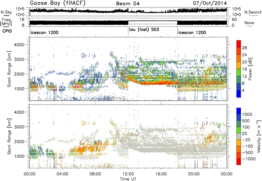This screenshot has width=262, height=181.
Task: Click the red bottom of the velocity colorbar
Action: coord(239,162)
